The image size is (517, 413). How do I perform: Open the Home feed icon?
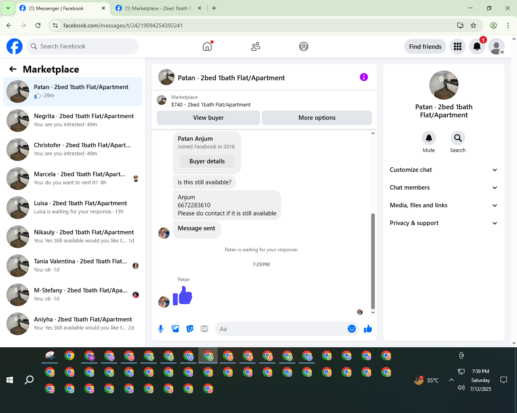[207, 46]
